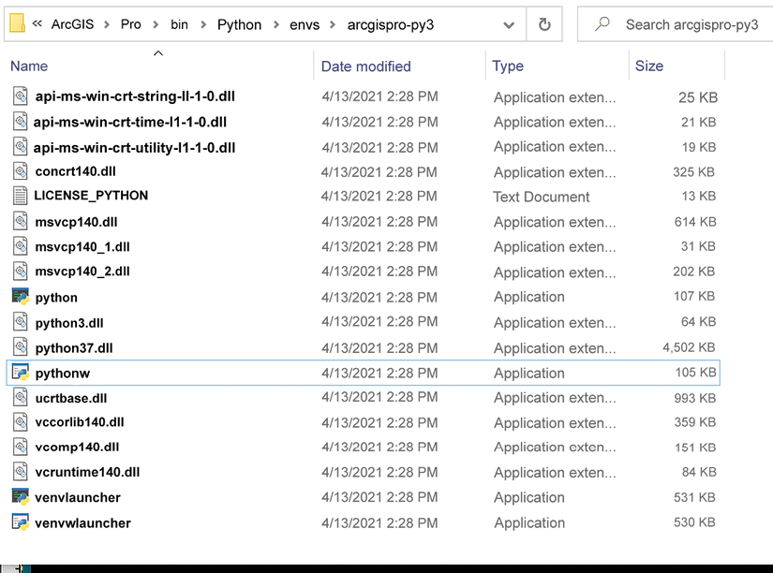This screenshot has width=773, height=573.
Task: Click the concrt140.dll file icon
Action: (x=21, y=171)
